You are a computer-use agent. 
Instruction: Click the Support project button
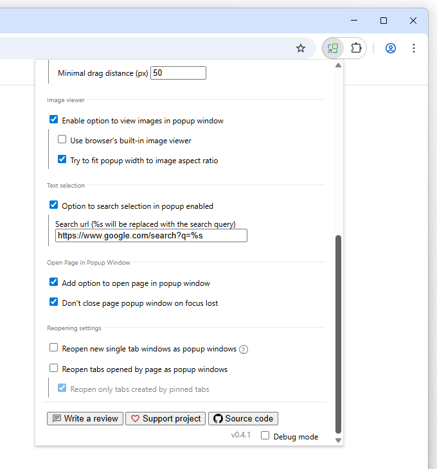(x=165, y=418)
